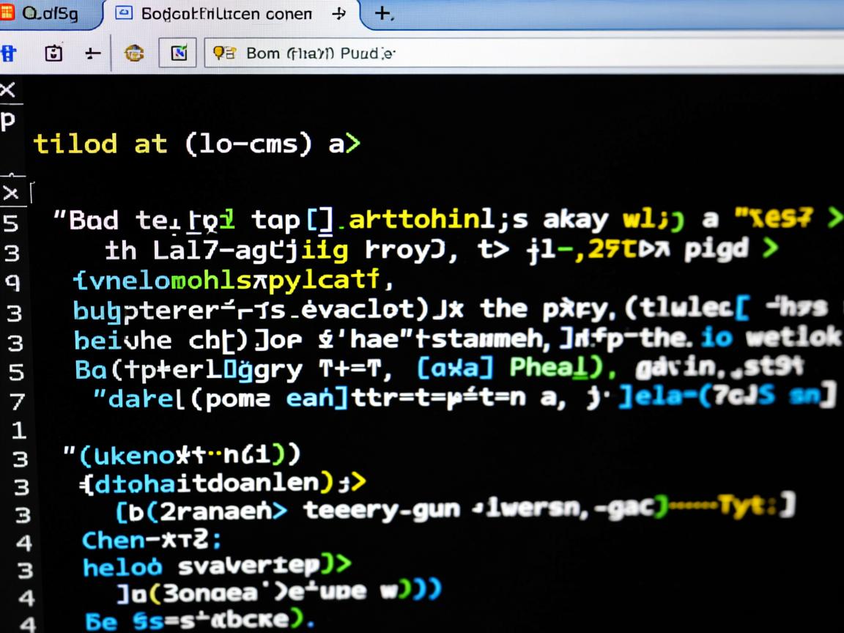This screenshot has height=633, width=844.
Task: Click the blue icon on the active tab
Action: (125, 13)
